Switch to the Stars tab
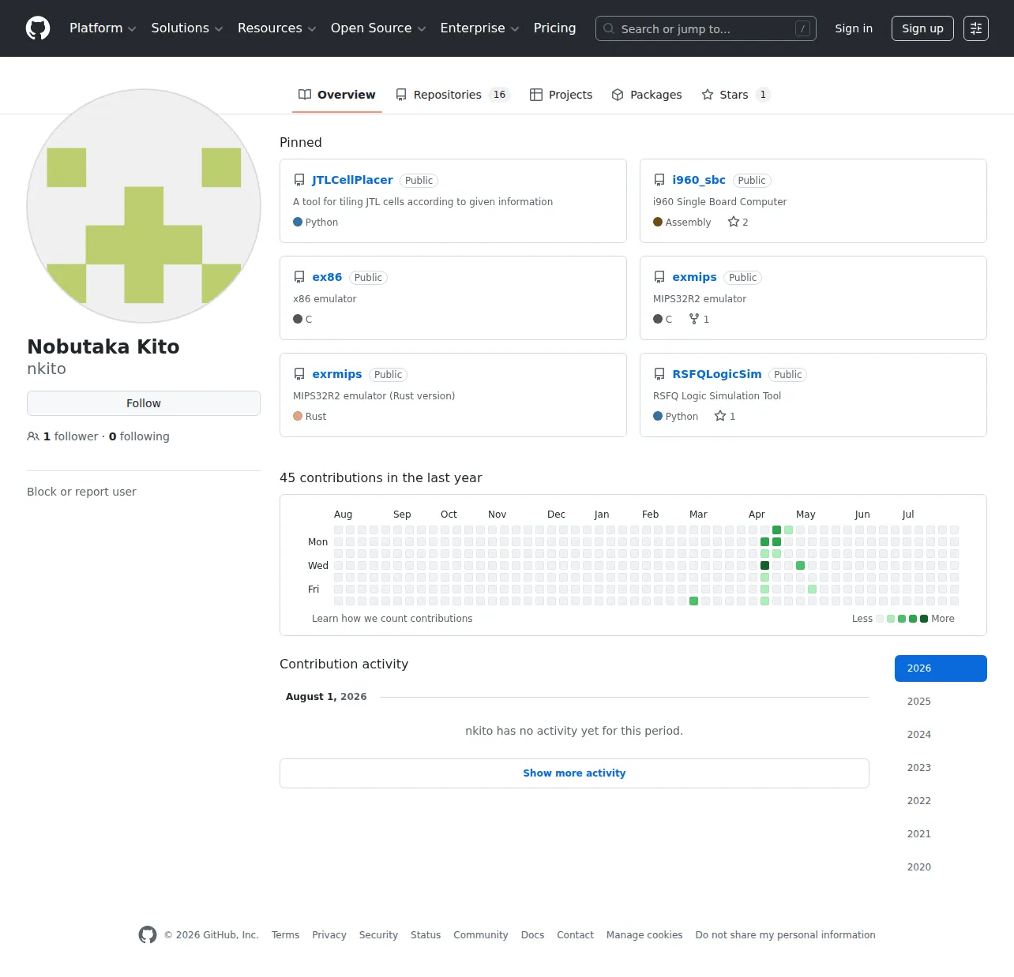The height and width of the screenshot is (977, 1014). coord(736,95)
